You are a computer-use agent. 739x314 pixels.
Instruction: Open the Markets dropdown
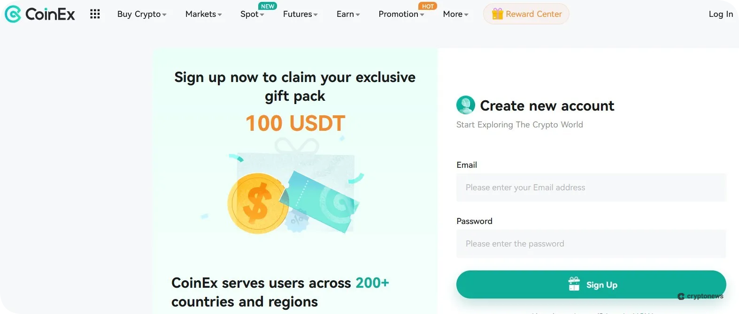coord(200,14)
